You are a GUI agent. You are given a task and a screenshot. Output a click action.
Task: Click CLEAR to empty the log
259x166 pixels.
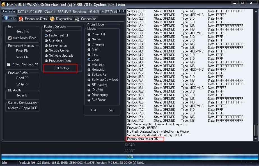pyautogui.click(x=129, y=145)
